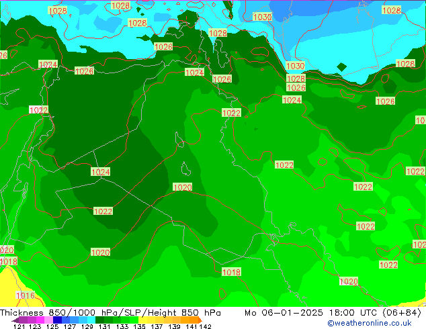Click the 'Mo 06-01-2025 18:00 UTC (06+84)' timestamp

click(x=333, y=313)
